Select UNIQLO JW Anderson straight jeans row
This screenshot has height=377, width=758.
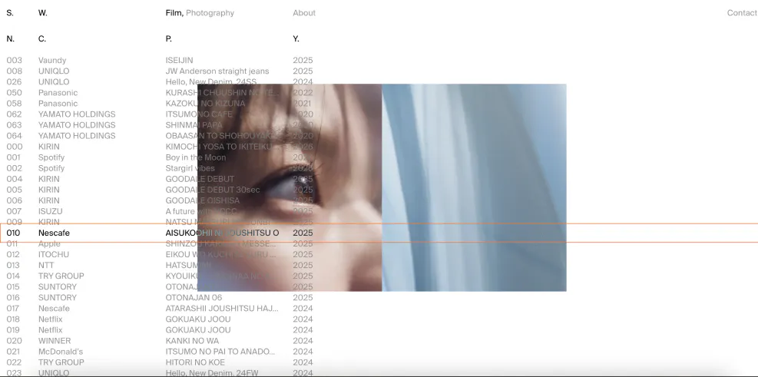160,71
